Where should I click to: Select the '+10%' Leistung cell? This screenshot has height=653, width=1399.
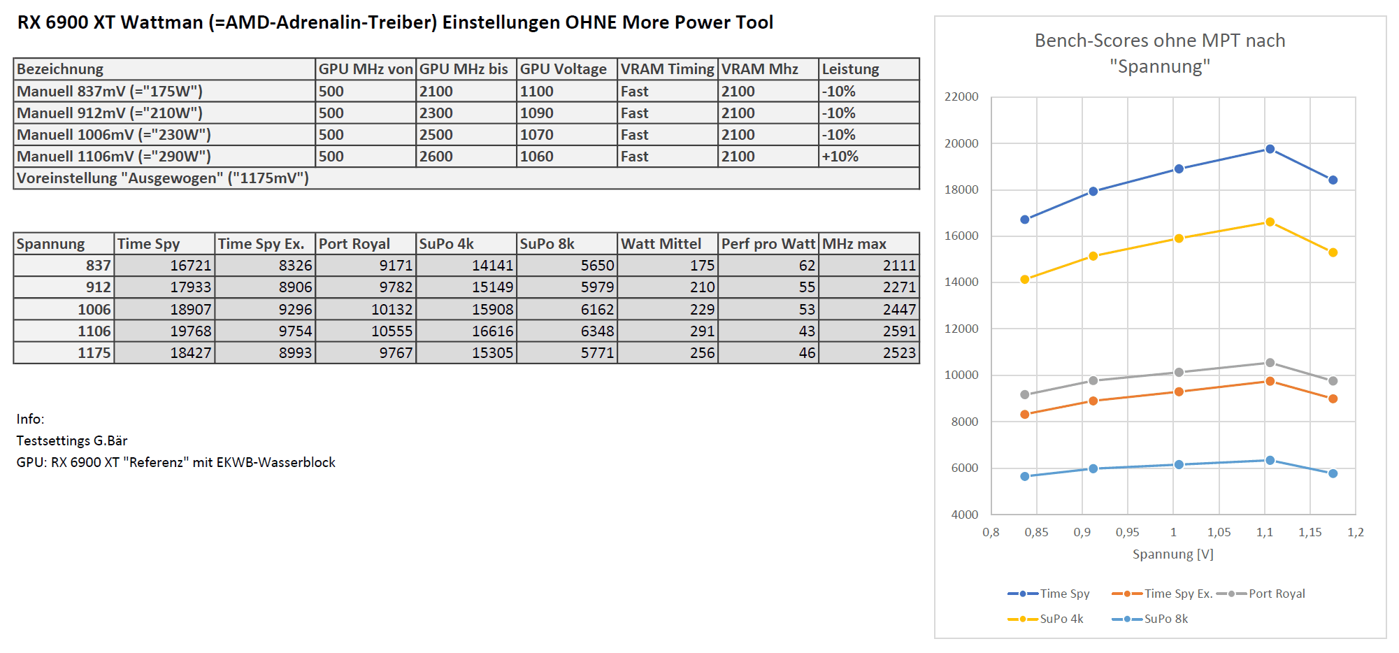click(x=869, y=156)
